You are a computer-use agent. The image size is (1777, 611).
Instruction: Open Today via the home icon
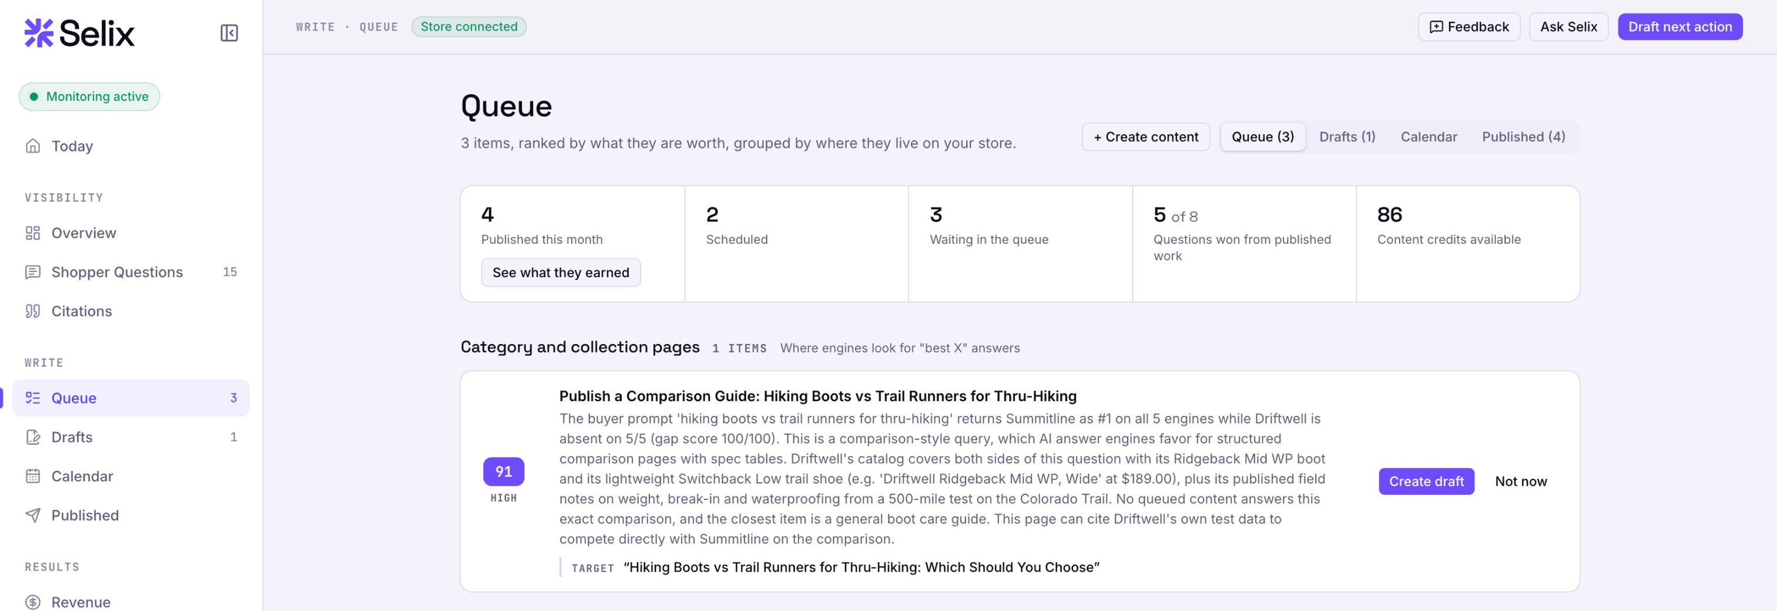click(x=32, y=146)
